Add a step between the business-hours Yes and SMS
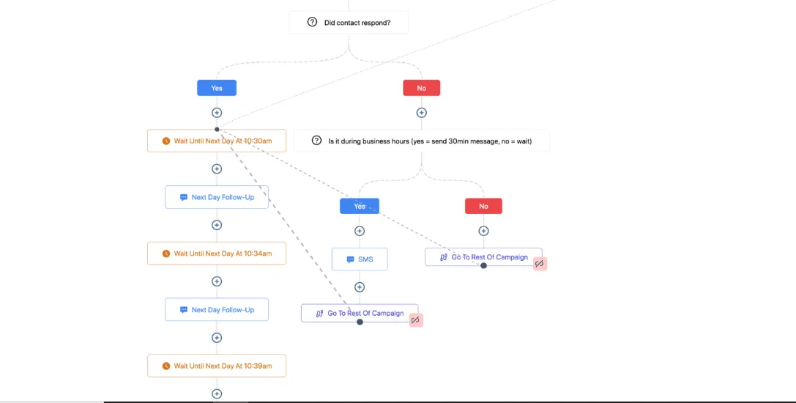Viewport: 796px width, 403px height. (x=360, y=232)
